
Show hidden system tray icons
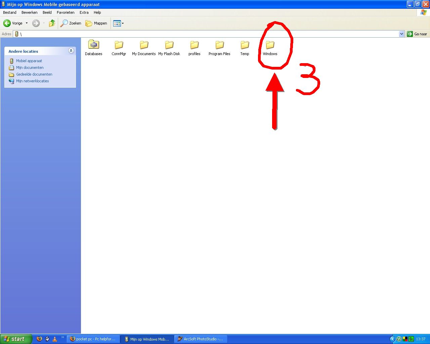pyautogui.click(x=392, y=339)
